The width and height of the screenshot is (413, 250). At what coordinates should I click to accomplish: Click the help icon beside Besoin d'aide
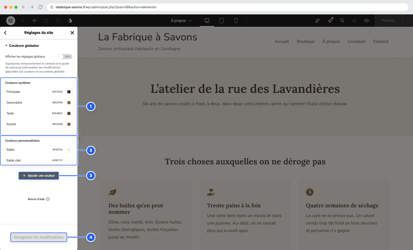48,199
